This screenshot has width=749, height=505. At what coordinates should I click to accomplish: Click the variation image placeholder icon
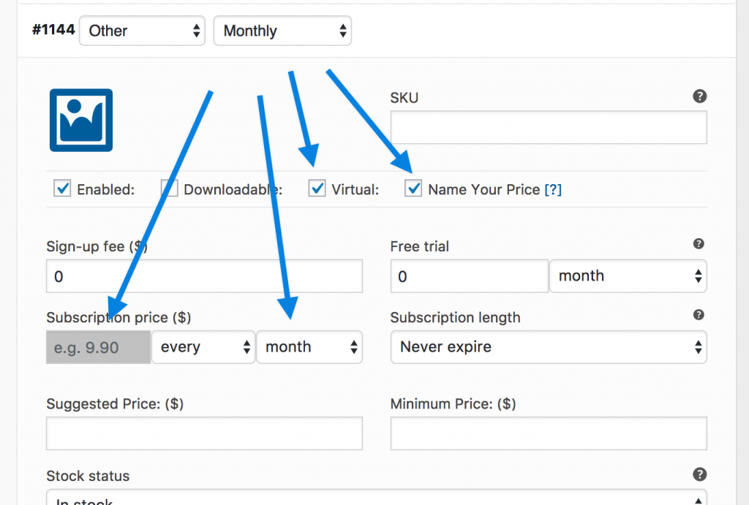81,121
